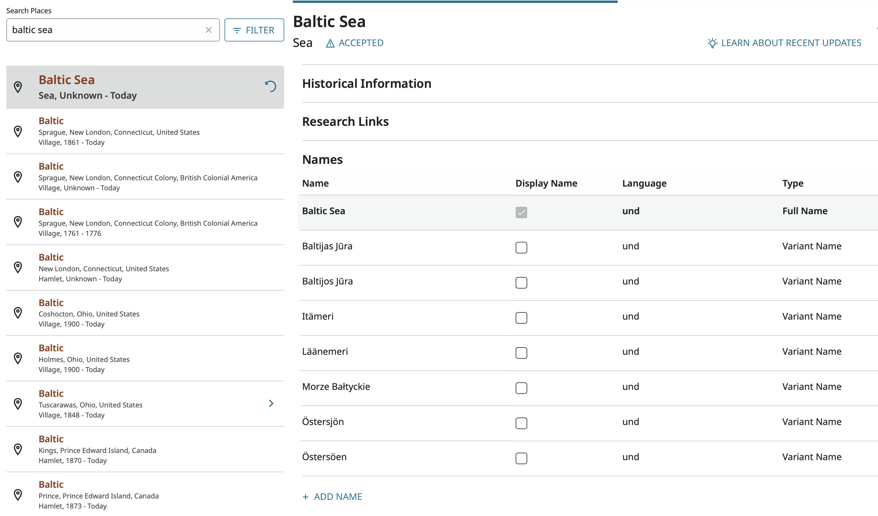Click the pin for Baltic Village 1761 - 1776
878x516 pixels.
pos(18,222)
